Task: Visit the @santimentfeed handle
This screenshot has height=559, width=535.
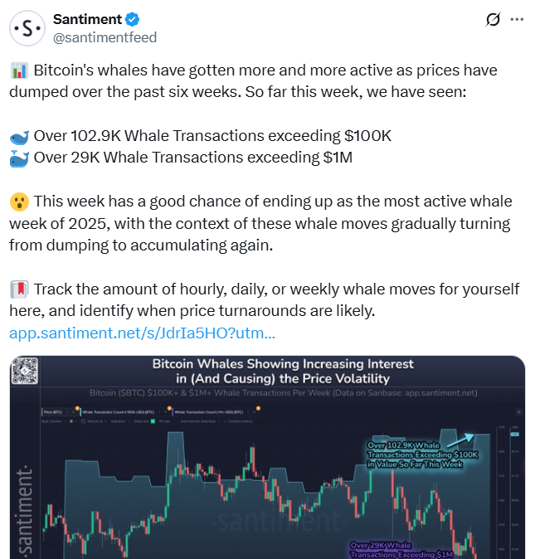Action: click(x=105, y=37)
